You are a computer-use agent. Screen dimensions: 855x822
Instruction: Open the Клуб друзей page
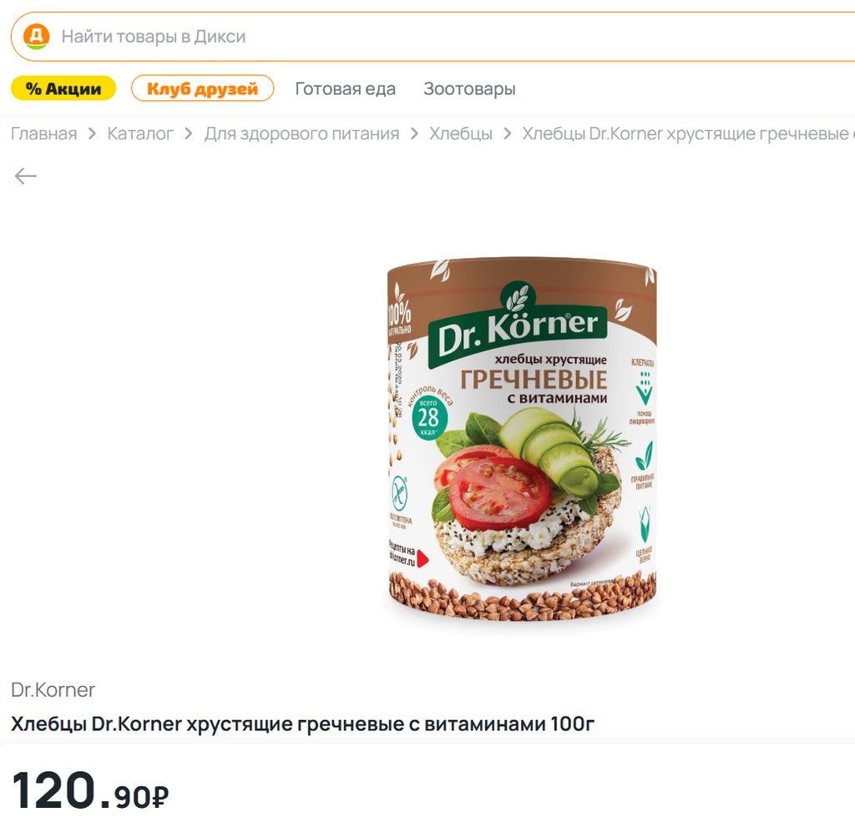point(202,88)
